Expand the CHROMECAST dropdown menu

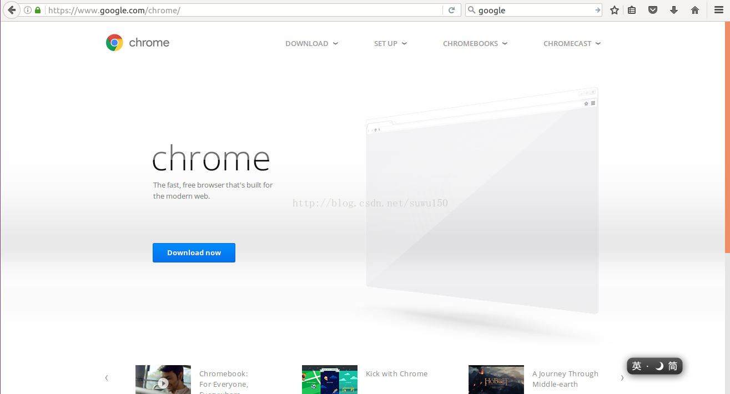pos(572,43)
